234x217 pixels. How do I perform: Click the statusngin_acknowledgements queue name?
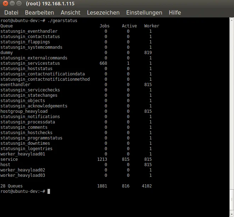click(34, 106)
